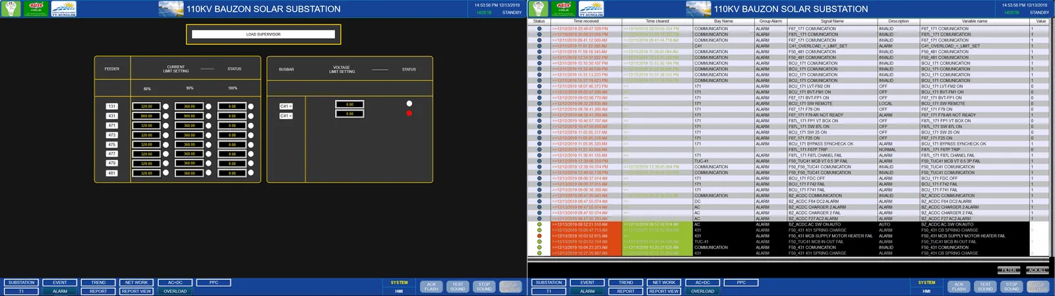Open T1 page on left screen
The height and width of the screenshot is (296, 1055).
click(x=21, y=291)
